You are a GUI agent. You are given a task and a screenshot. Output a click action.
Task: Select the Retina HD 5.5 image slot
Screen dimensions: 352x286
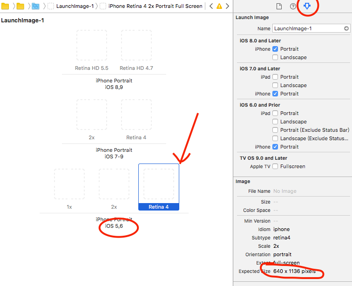coord(92,45)
